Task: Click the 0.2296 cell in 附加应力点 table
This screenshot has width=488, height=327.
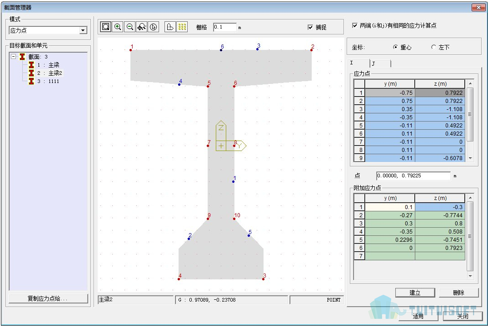Action: coord(390,240)
